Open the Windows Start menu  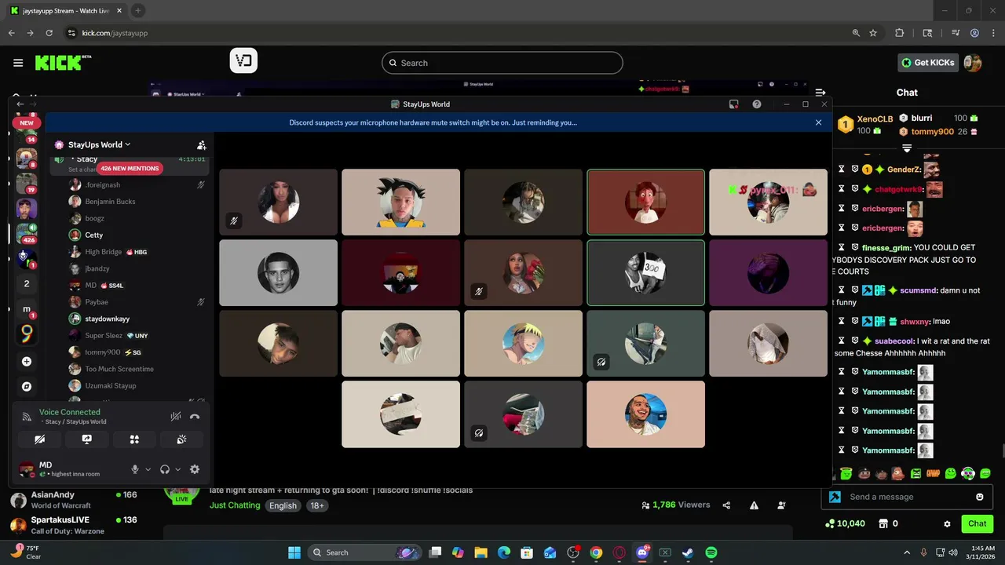(294, 552)
